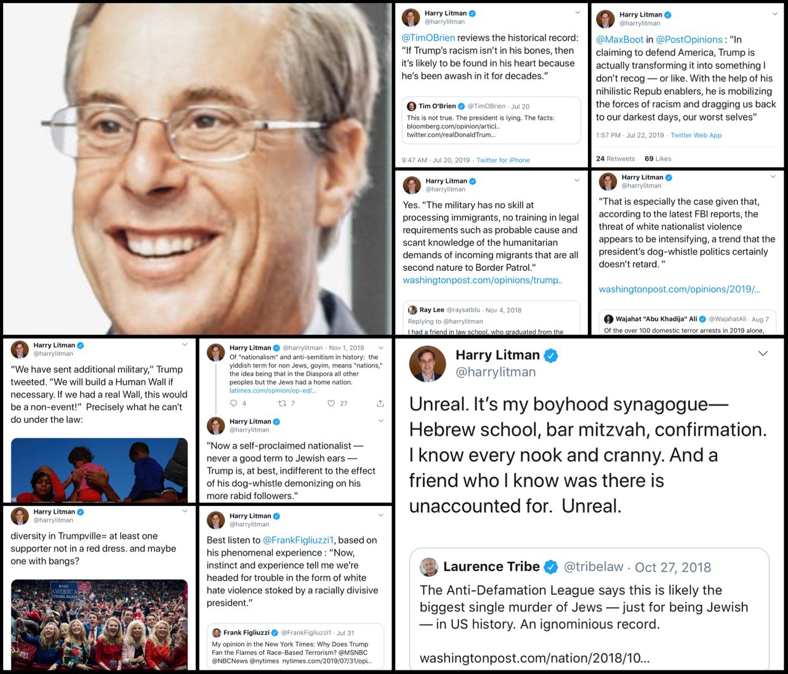The width and height of the screenshot is (788, 674).
Task: Open chevron menu on Trumpville diversity tweet
Action: (185, 511)
